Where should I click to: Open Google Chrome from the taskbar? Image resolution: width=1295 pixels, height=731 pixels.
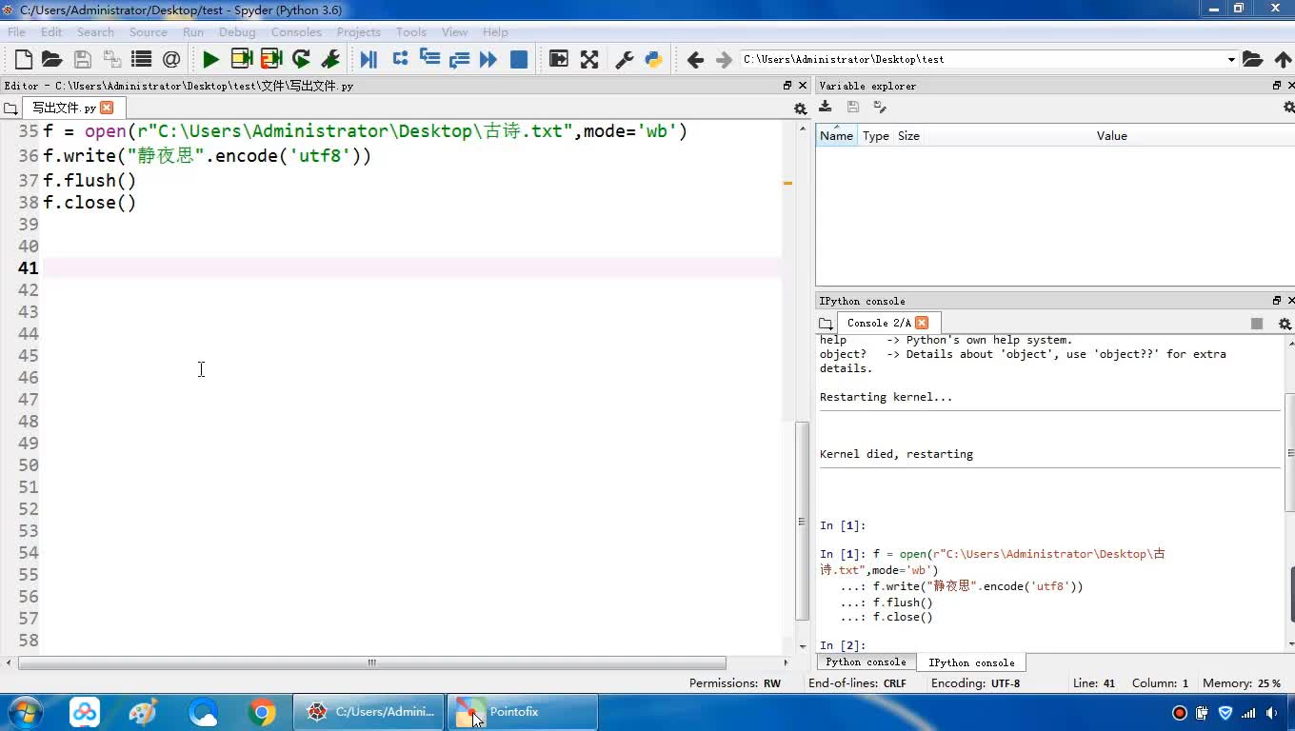(262, 712)
